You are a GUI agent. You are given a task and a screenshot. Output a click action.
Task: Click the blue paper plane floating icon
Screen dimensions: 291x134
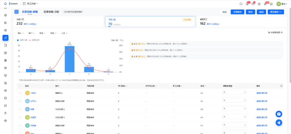279,122
